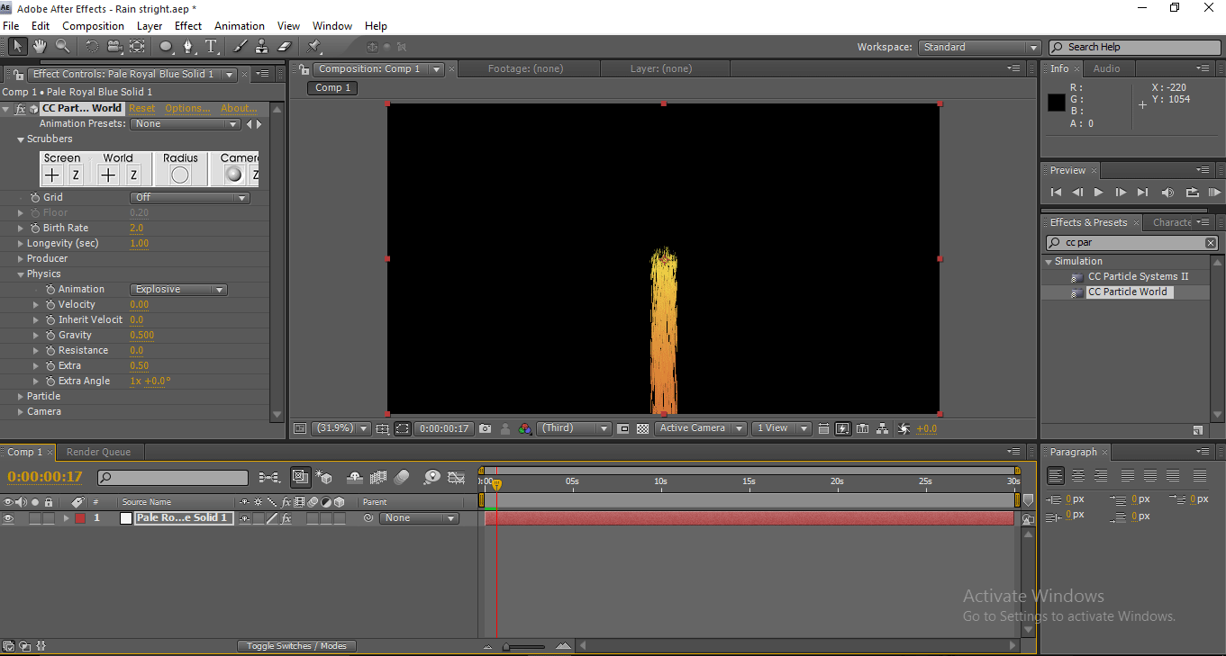Activate the Eraser tool
The height and width of the screenshot is (656, 1226).
coord(285,47)
